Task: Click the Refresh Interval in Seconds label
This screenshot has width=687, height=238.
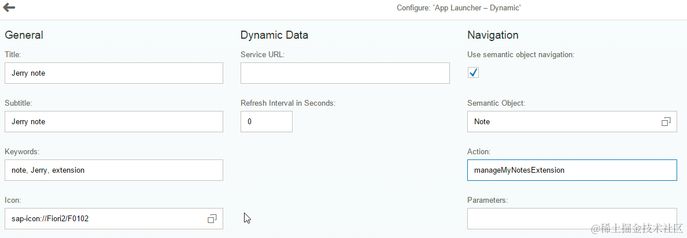Action: [x=288, y=103]
